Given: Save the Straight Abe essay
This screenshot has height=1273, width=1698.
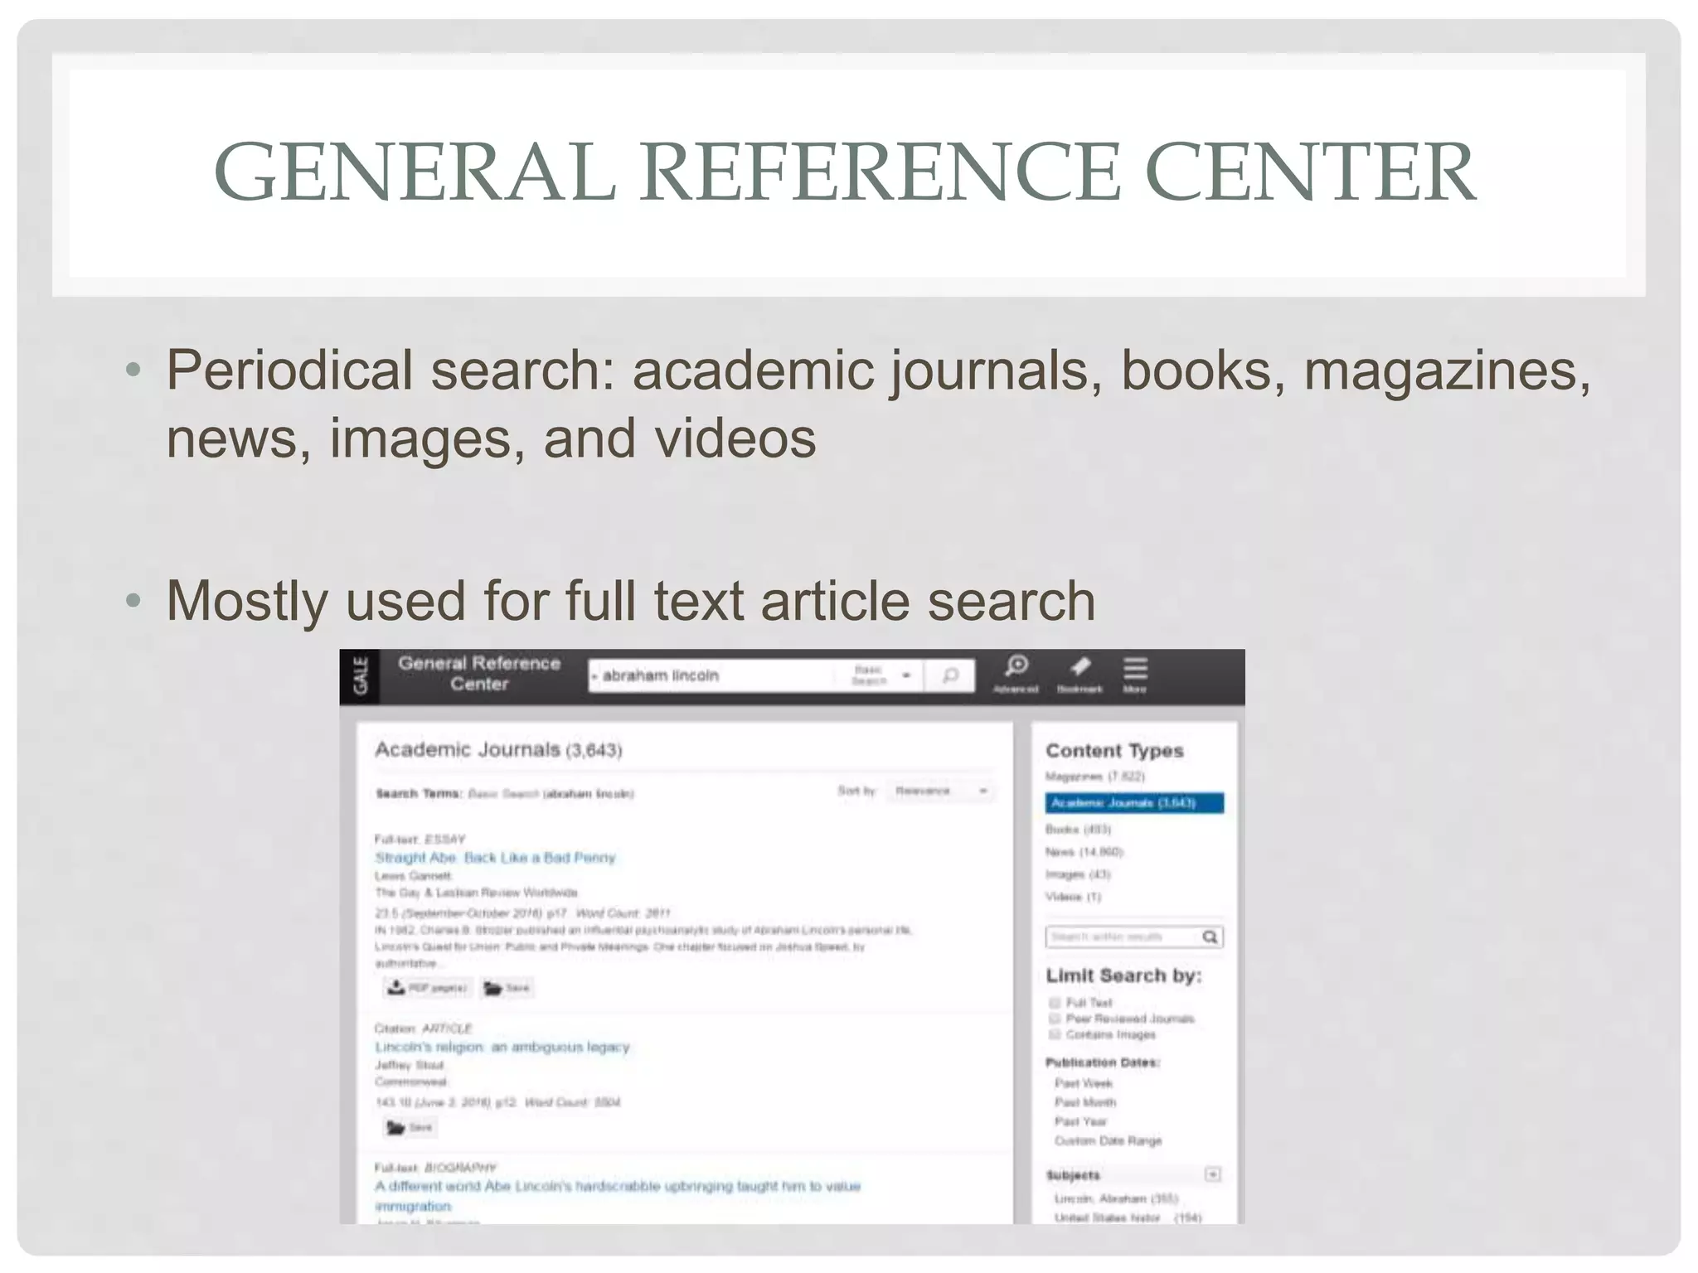Looking at the screenshot, I should [x=507, y=987].
